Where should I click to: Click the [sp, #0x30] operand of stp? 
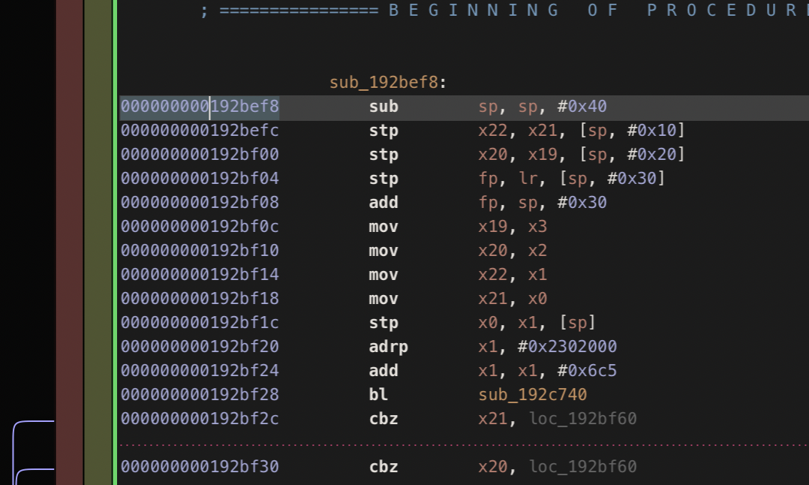coord(612,179)
